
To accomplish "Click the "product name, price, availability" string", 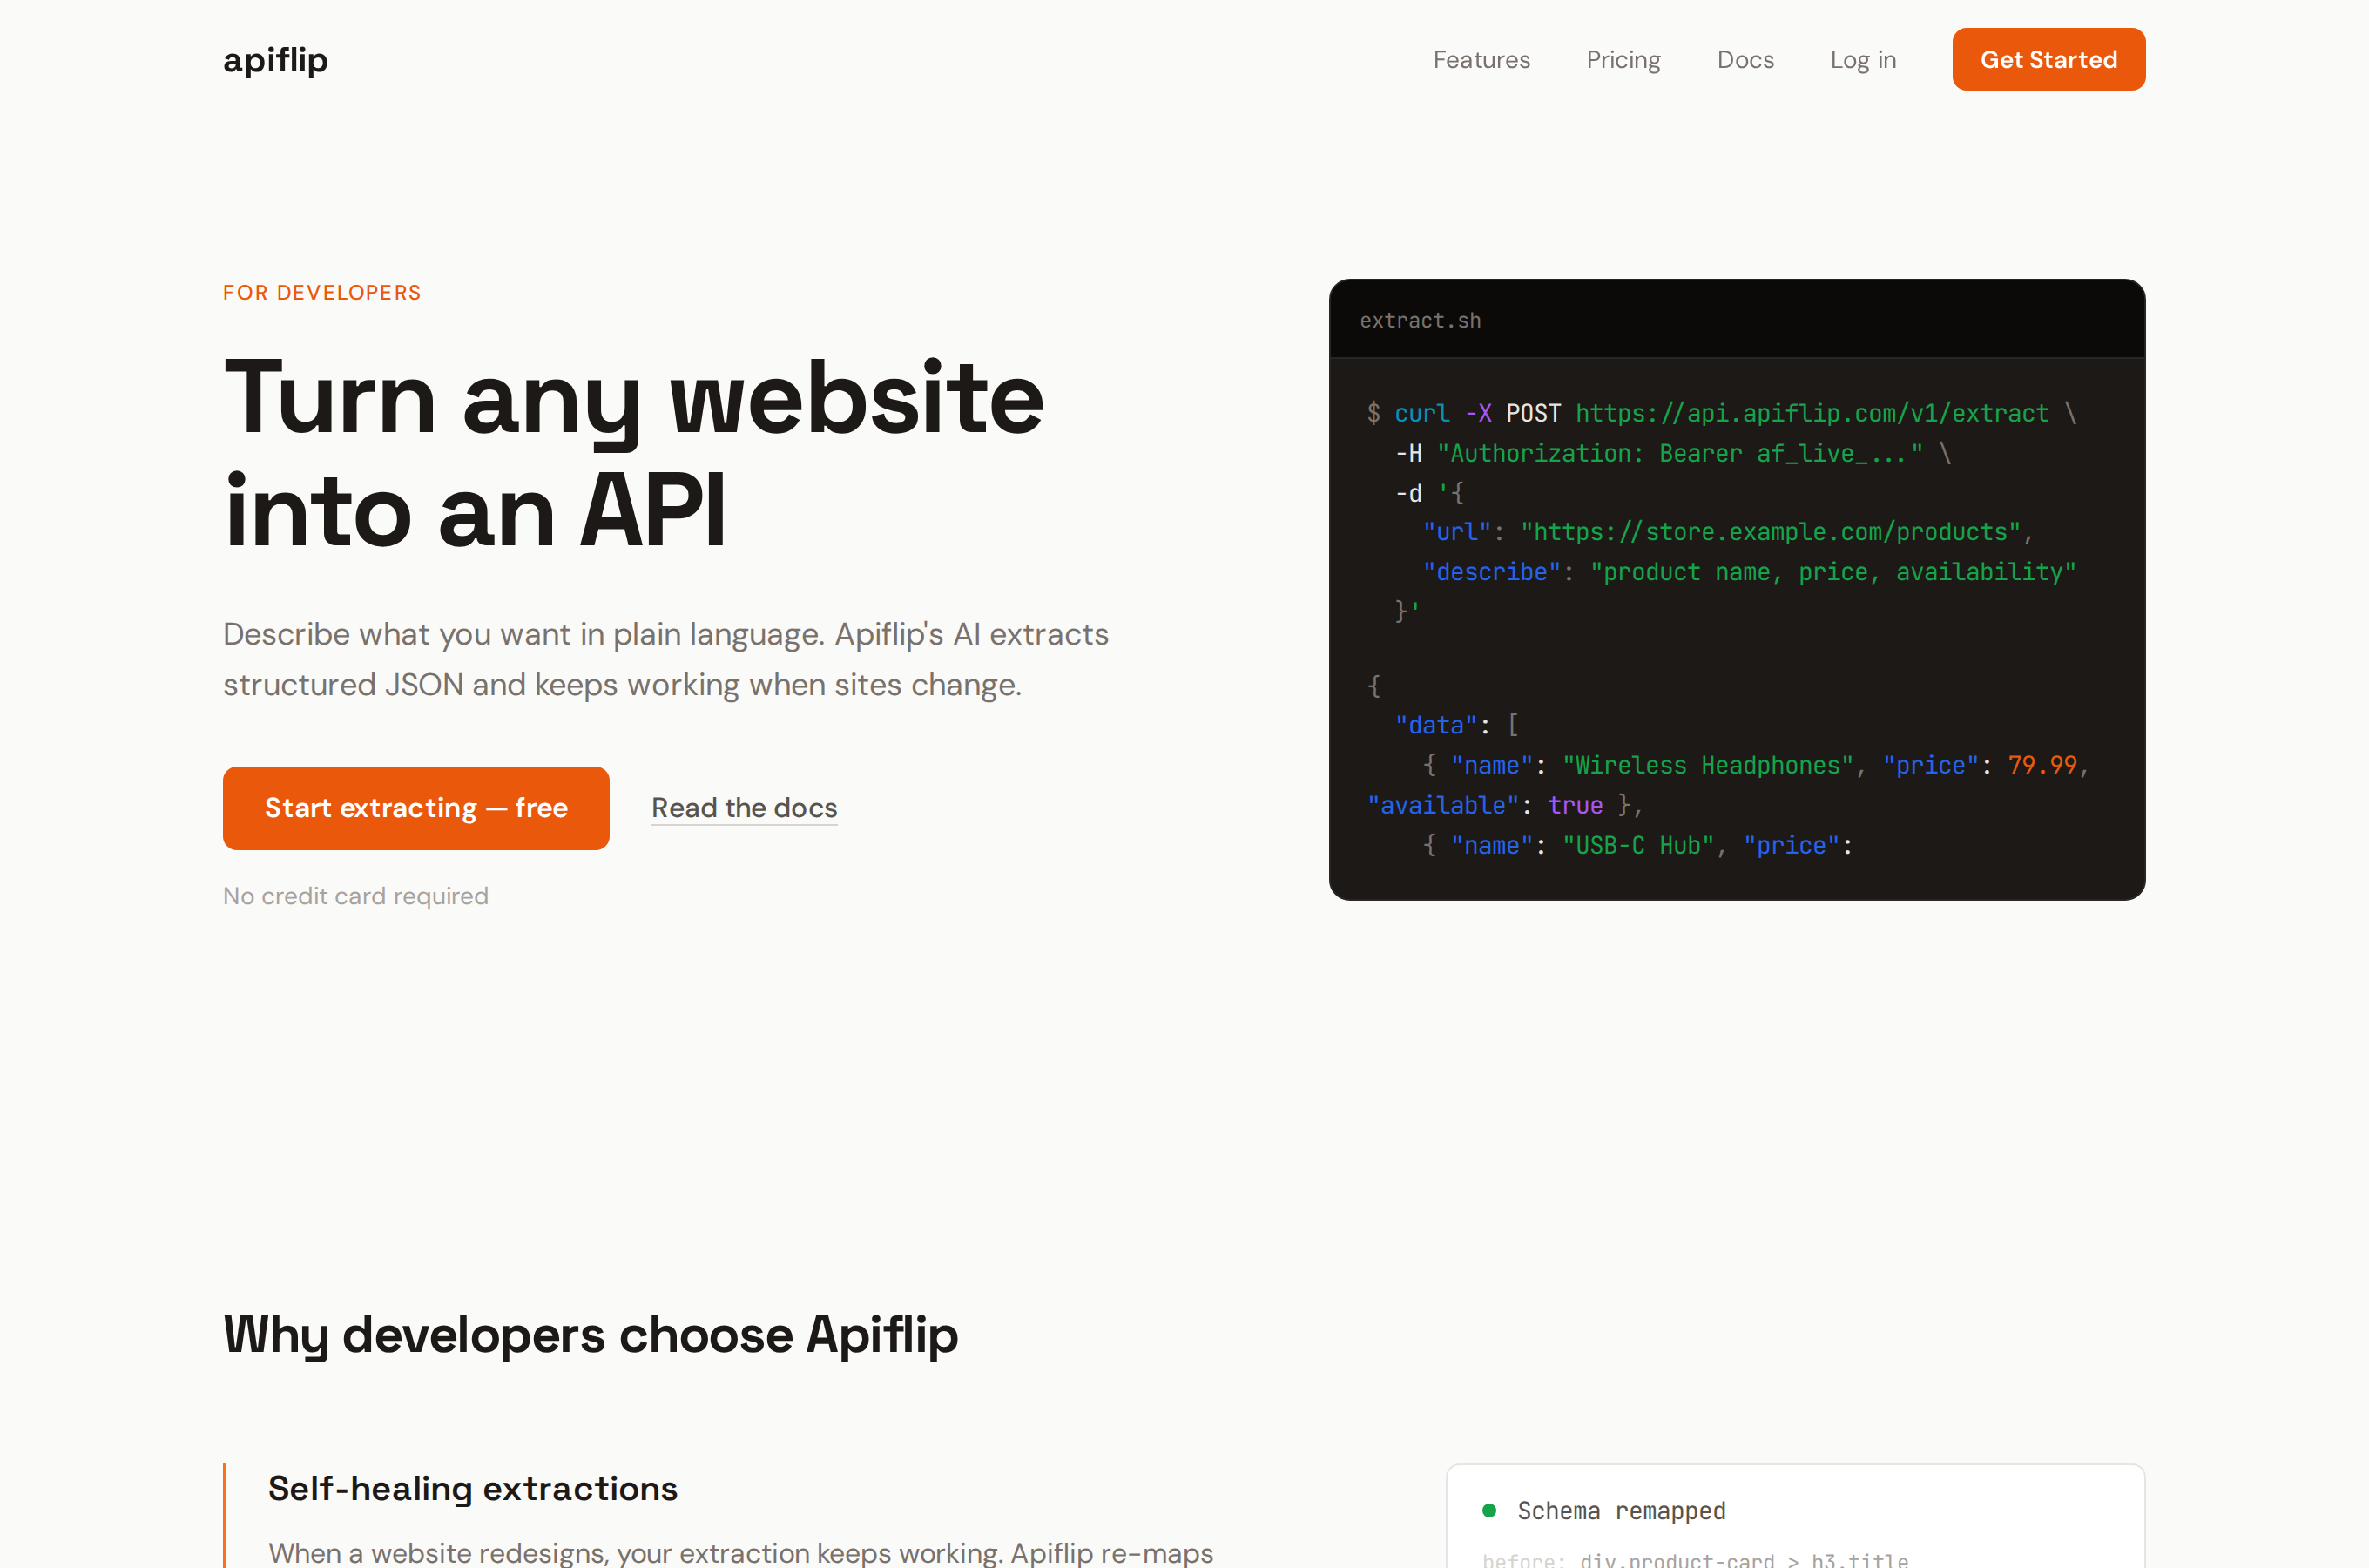I will [1832, 572].
